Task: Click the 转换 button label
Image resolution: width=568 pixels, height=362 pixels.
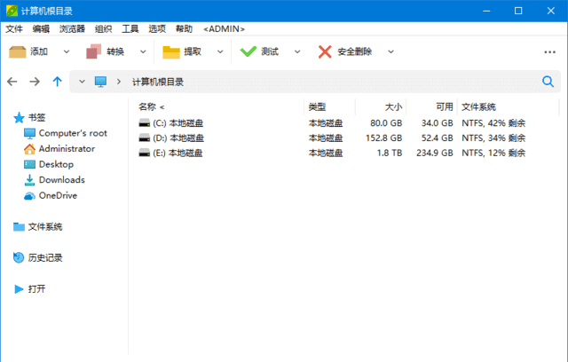Action: [x=115, y=51]
